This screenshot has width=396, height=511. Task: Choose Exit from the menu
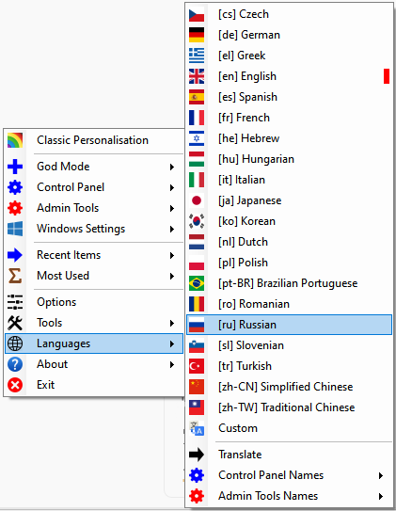point(94,385)
